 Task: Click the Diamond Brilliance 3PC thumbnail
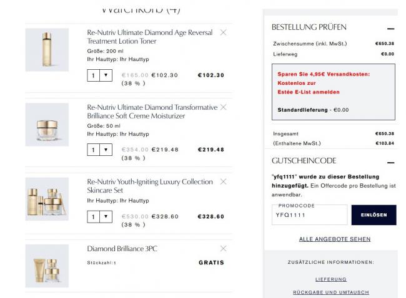(47, 266)
